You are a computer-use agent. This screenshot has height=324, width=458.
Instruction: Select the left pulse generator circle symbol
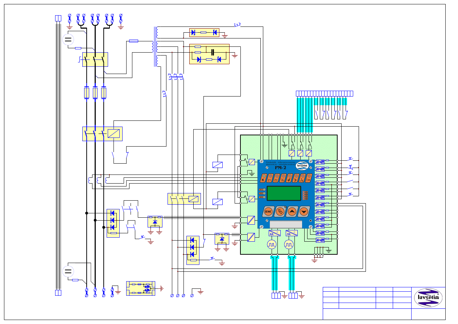[272, 245]
